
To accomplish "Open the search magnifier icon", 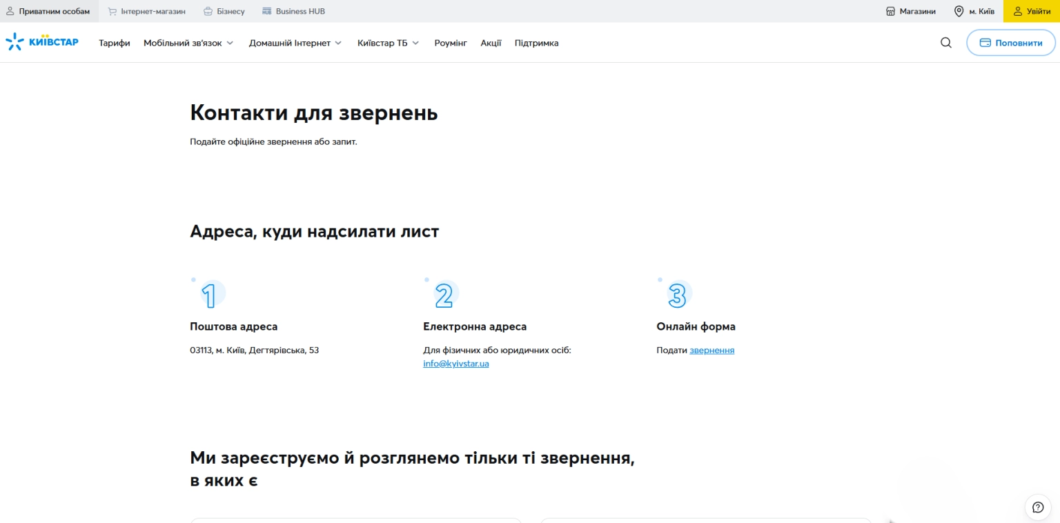I will 946,43.
